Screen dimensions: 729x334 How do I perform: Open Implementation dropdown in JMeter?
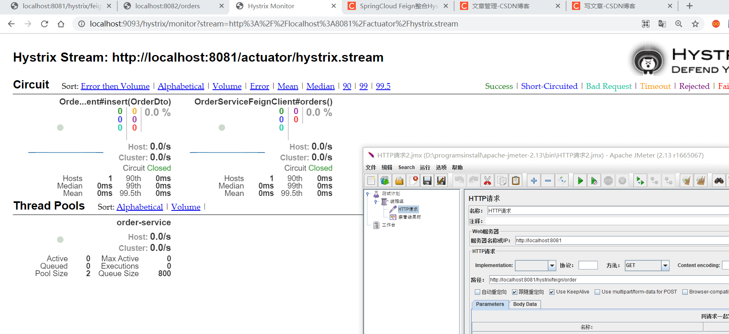pos(552,265)
